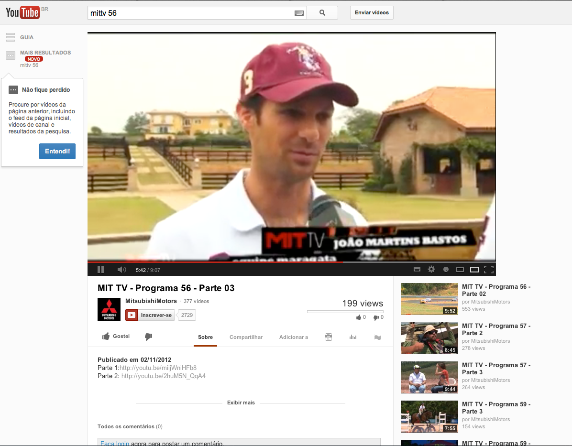572x446 pixels.
Task: Switch to small player size
Action: click(x=460, y=270)
